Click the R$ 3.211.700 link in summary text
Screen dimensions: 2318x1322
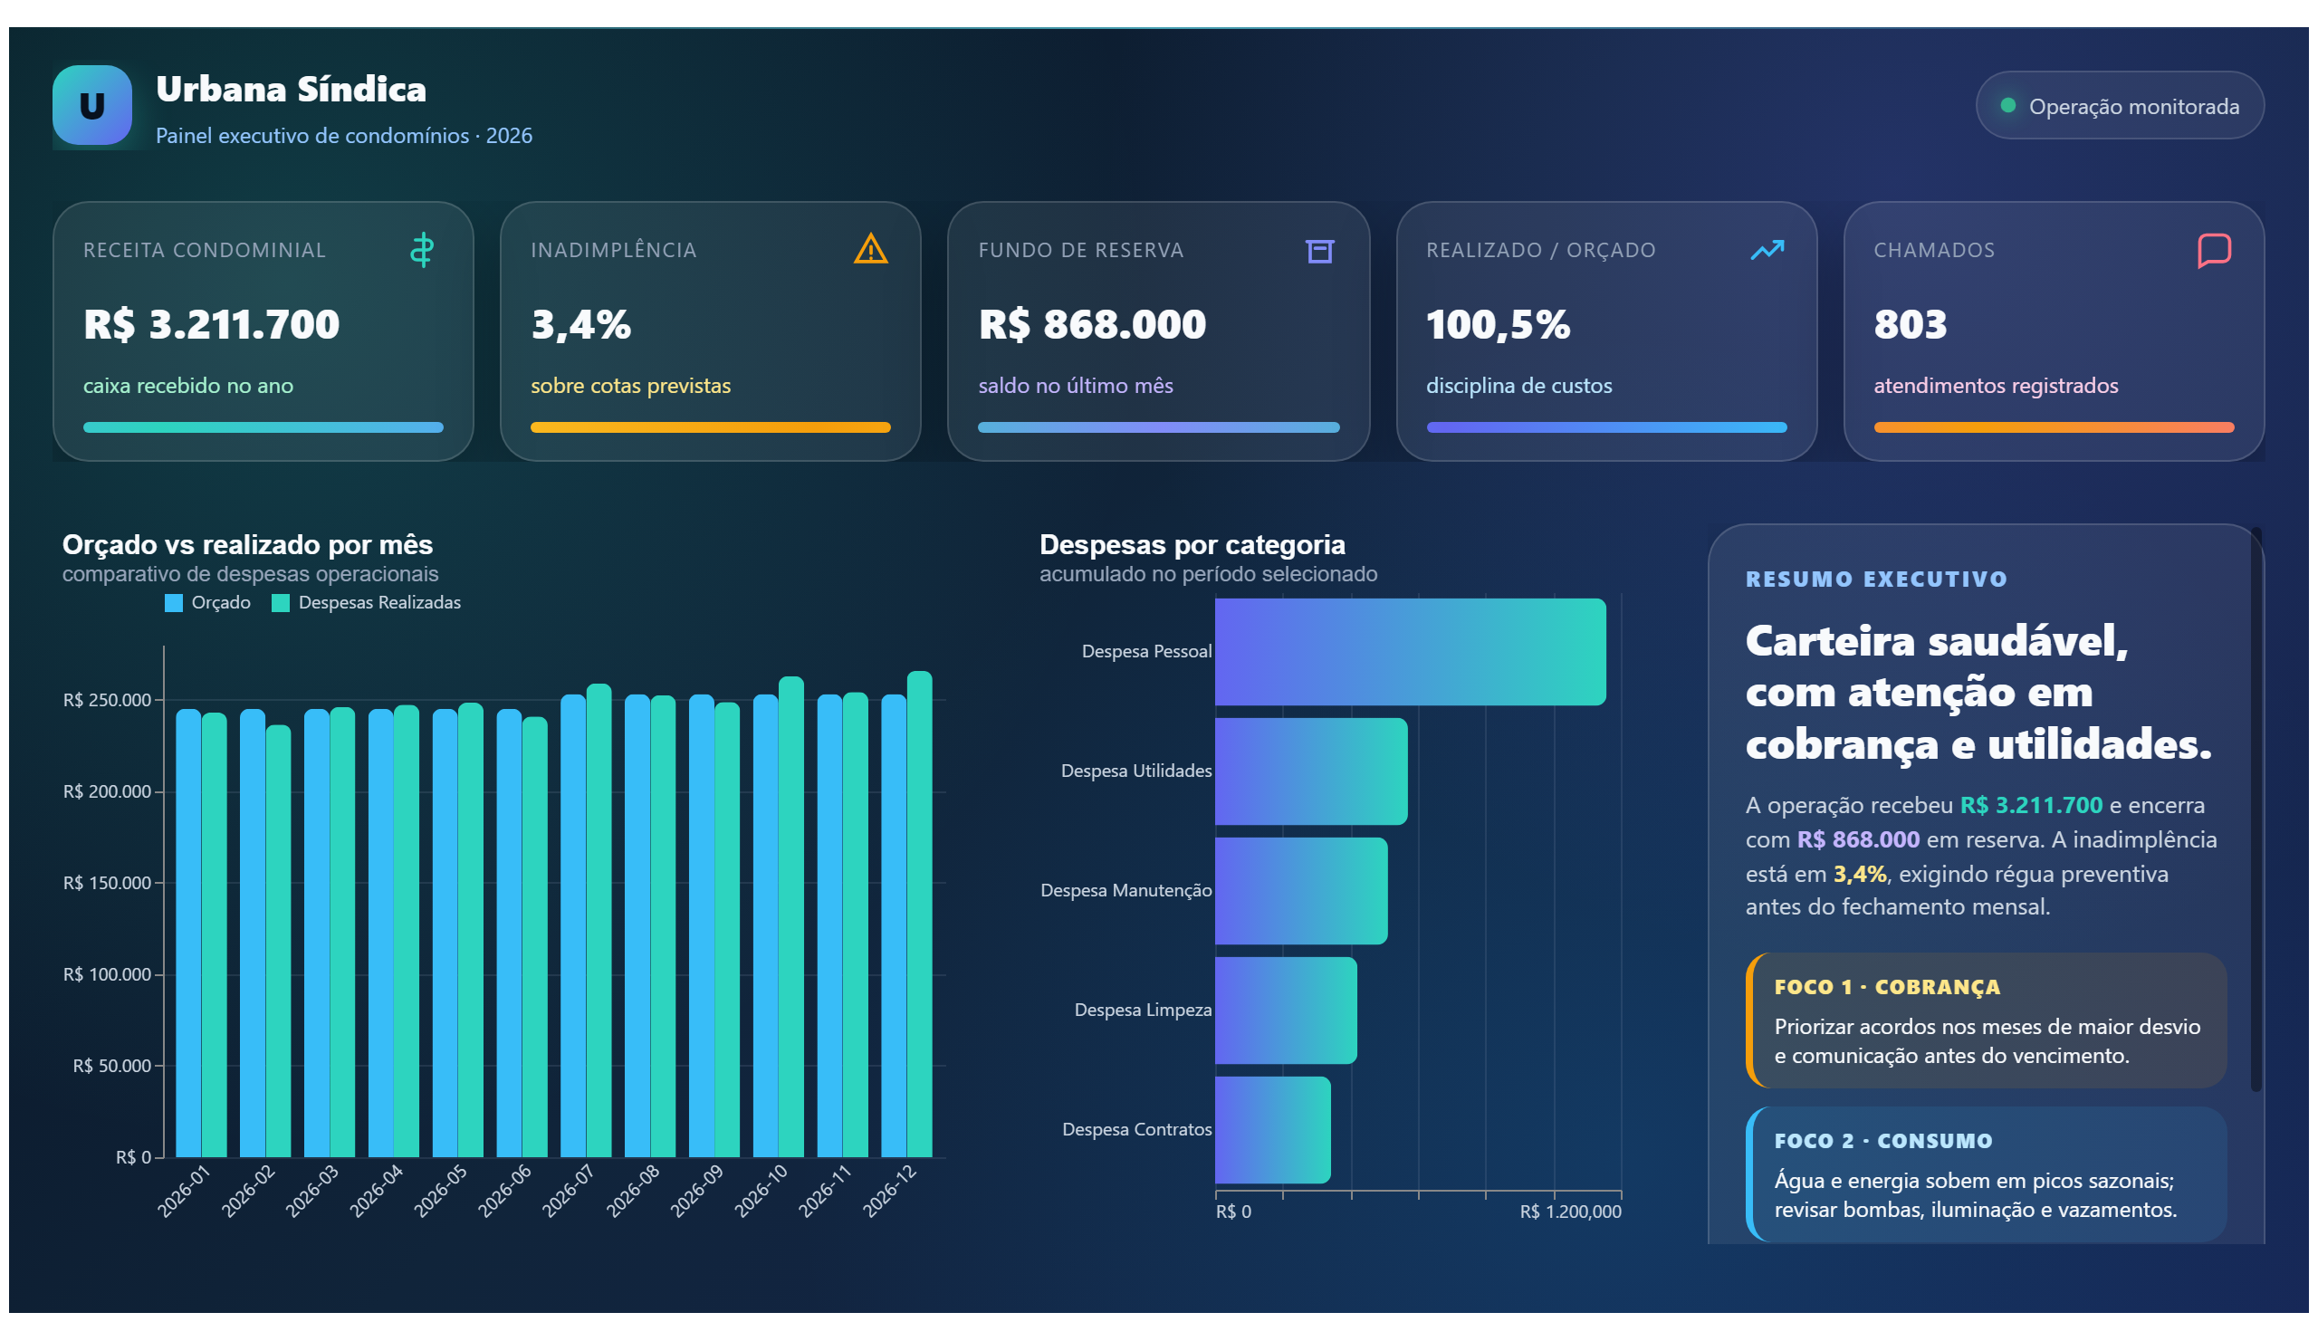[2030, 805]
